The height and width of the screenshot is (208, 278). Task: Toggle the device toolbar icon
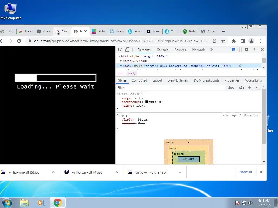[127, 50]
